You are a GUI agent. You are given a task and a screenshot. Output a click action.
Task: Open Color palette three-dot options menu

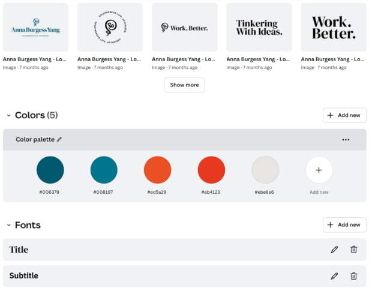[346, 140]
